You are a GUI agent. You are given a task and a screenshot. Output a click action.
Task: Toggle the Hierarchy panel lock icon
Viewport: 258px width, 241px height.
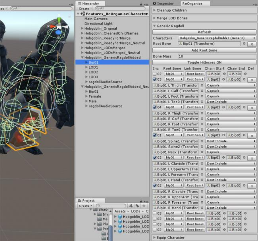[141, 4]
